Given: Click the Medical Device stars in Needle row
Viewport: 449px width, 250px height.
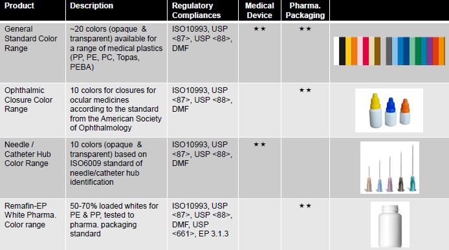Looking at the screenshot, I should click(259, 145).
